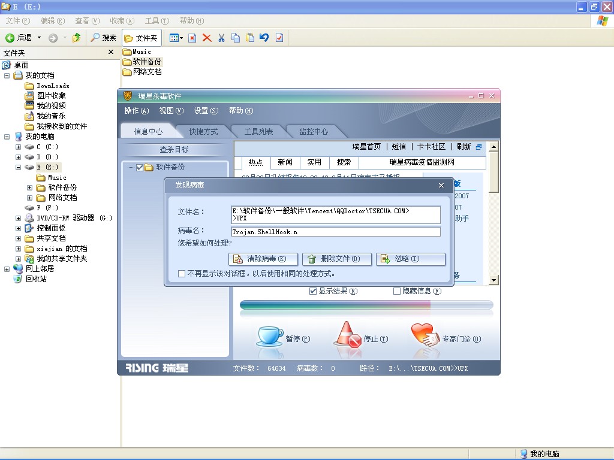
Task: Click the properties checkmark icon in toolbar
Action: [279, 38]
